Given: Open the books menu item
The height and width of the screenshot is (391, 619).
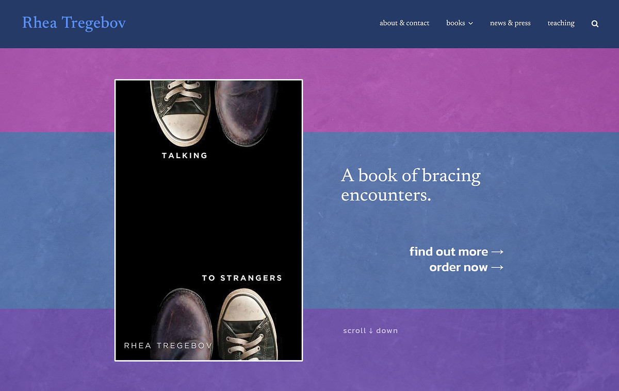Looking at the screenshot, I should [455, 23].
